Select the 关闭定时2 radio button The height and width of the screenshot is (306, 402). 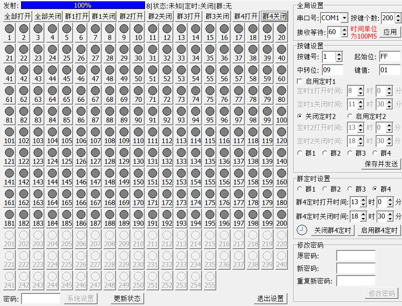click(299, 116)
